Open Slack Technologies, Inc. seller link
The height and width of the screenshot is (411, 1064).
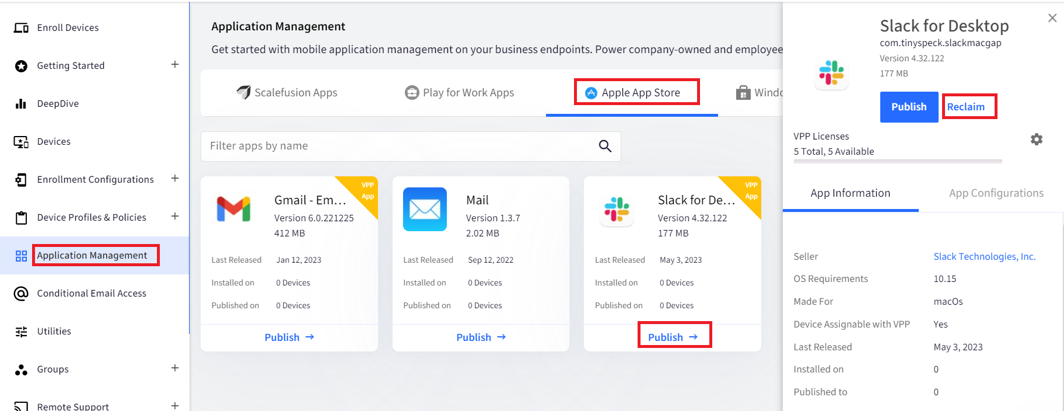[x=984, y=257]
